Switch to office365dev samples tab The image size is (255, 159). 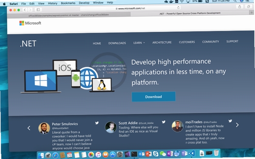tap(68, 15)
